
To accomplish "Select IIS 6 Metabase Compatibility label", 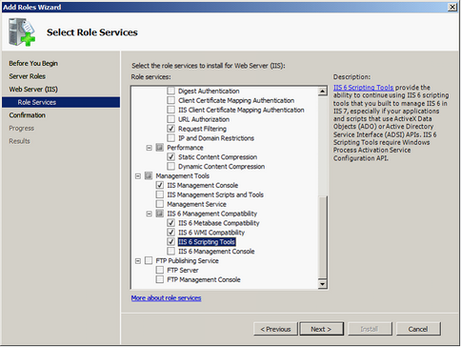I will pyautogui.click(x=219, y=223).
